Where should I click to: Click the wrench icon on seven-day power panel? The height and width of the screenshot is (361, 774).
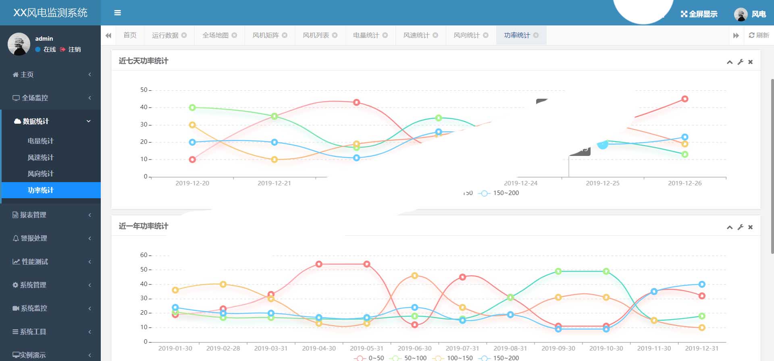(740, 62)
